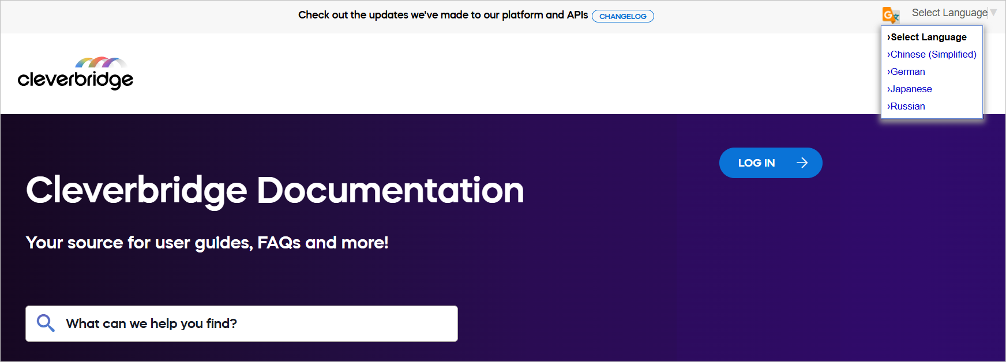Click the empty white header area beside logo
This screenshot has height=362, width=1006.
[x=461, y=74]
